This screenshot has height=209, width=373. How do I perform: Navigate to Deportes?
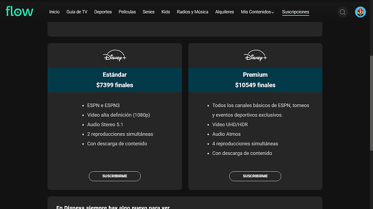click(x=103, y=12)
